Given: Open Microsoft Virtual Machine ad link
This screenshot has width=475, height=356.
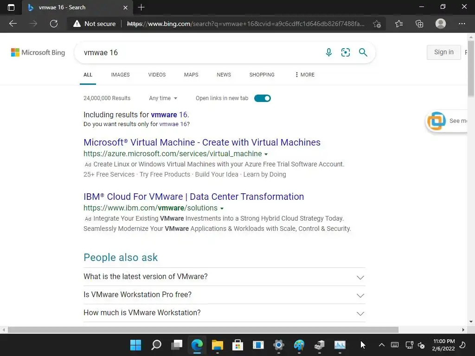Looking at the screenshot, I should tap(202, 142).
